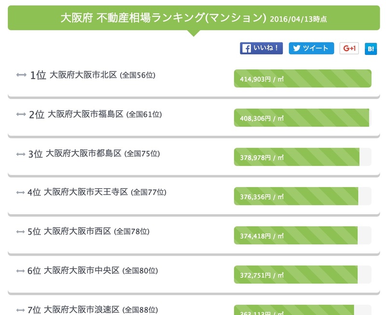The height and width of the screenshot is (315, 386).
Task: Click the trend arrow beside 1位
Action: (21, 75)
